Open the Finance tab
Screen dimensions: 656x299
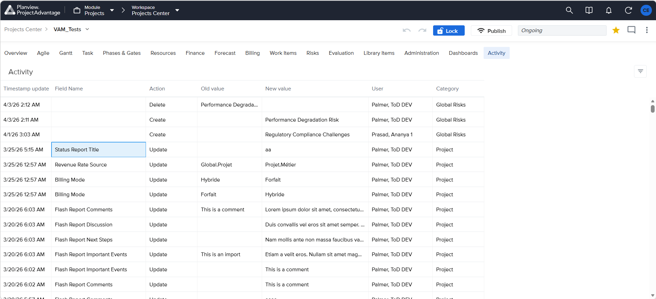195,53
